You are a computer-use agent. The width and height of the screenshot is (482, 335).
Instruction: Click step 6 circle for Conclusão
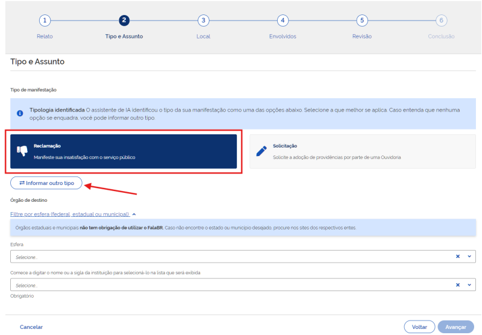[441, 20]
